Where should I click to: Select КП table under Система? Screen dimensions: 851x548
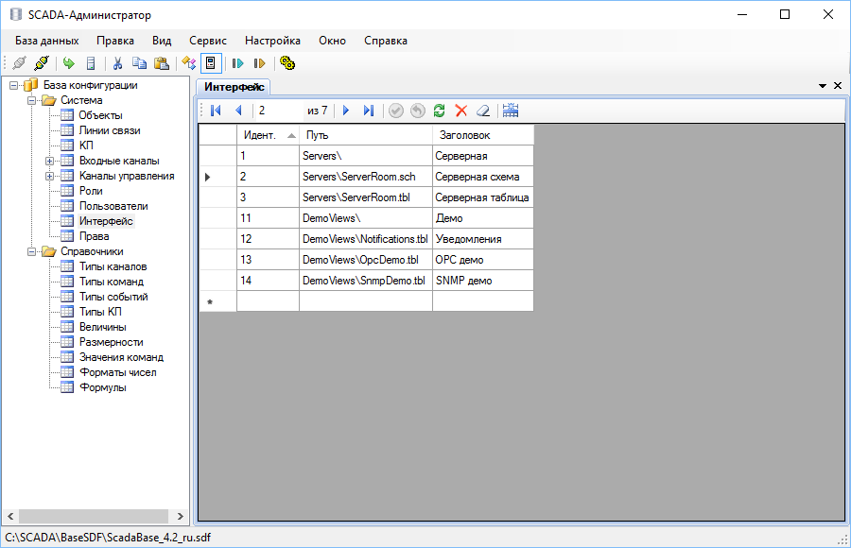(x=86, y=146)
